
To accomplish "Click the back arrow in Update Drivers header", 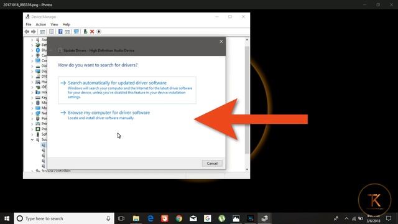I will coord(51,50).
